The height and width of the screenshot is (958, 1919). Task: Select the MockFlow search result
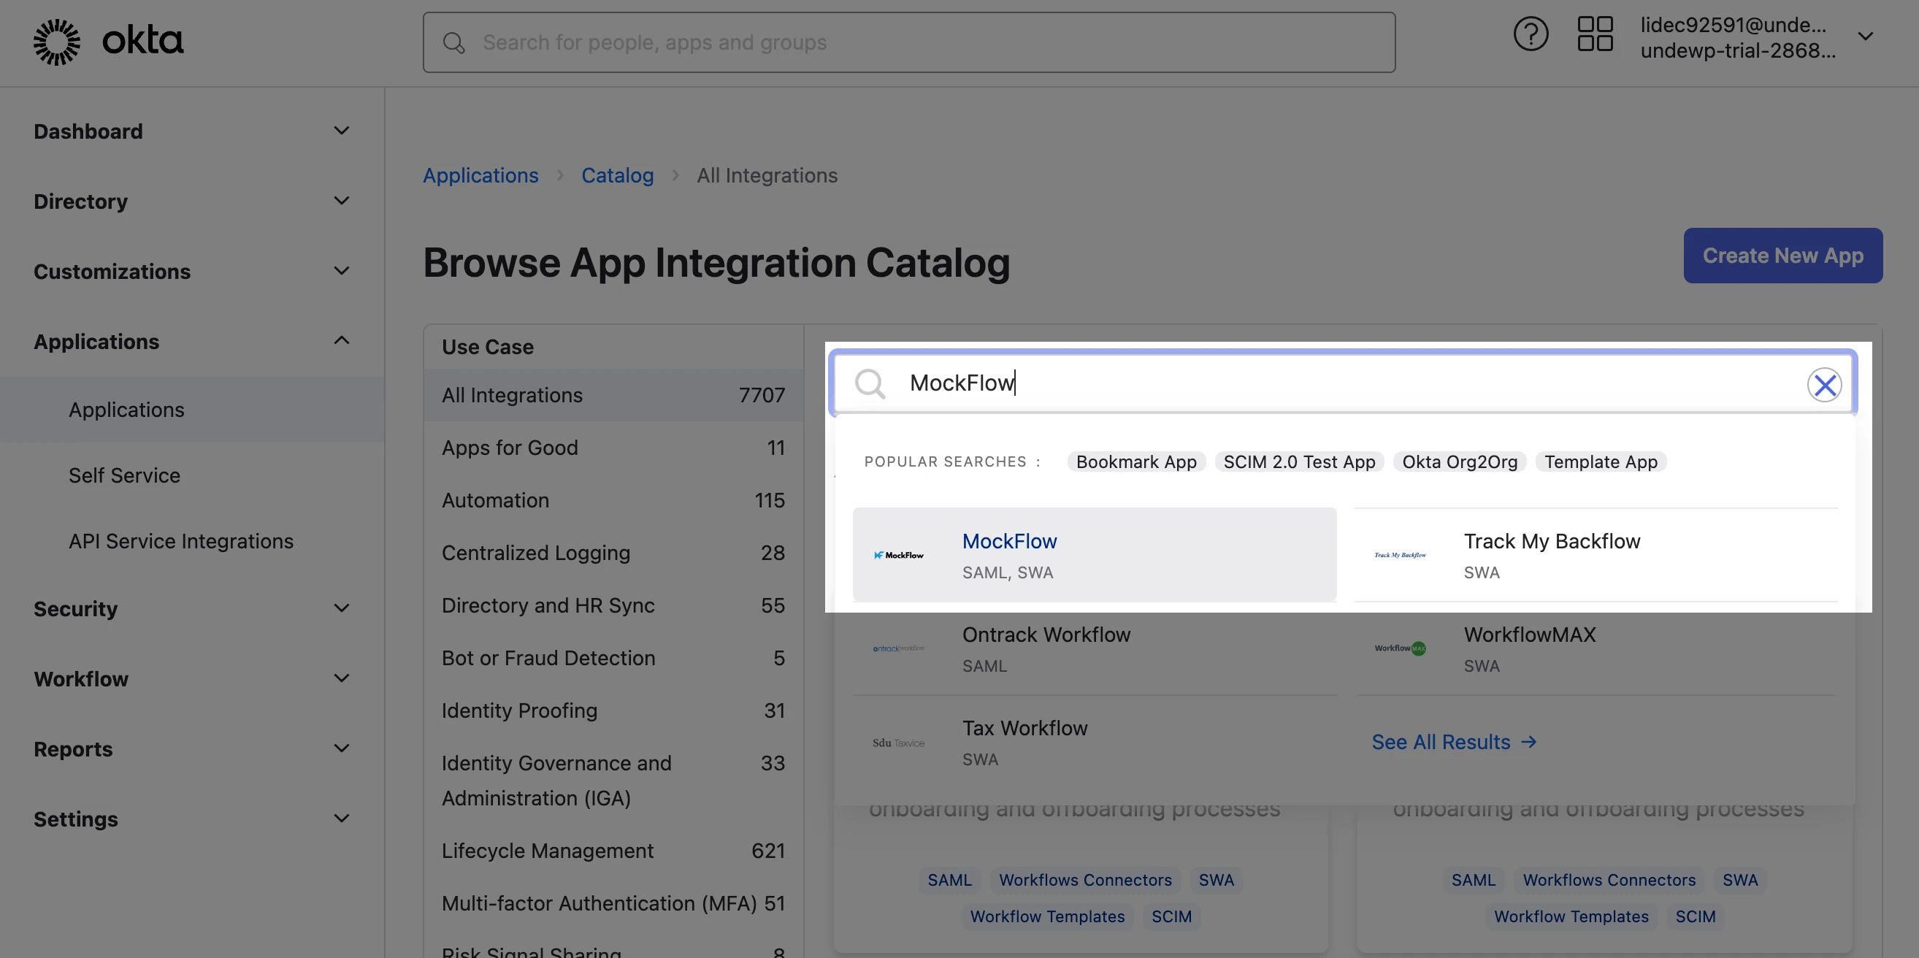pyautogui.click(x=1095, y=555)
